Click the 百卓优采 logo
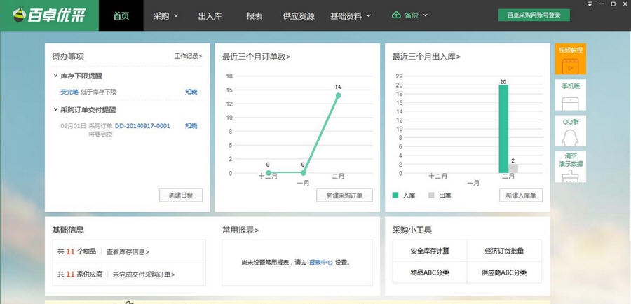631x304 pixels. pyautogui.click(x=49, y=15)
